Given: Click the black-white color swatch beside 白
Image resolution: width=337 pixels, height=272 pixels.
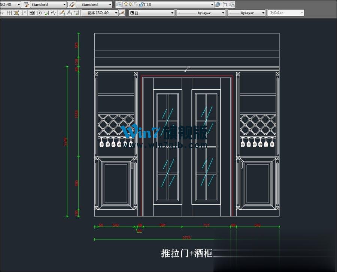Looking at the screenshot, I should click(x=132, y=13).
